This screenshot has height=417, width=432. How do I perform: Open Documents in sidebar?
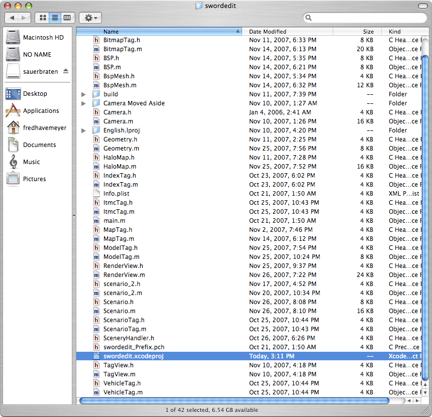(32, 145)
